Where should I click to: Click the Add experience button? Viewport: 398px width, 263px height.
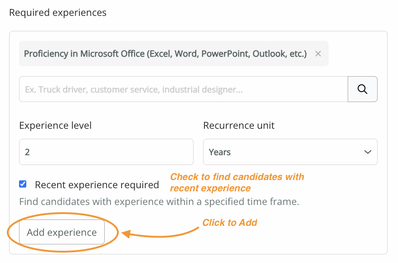coord(62,232)
